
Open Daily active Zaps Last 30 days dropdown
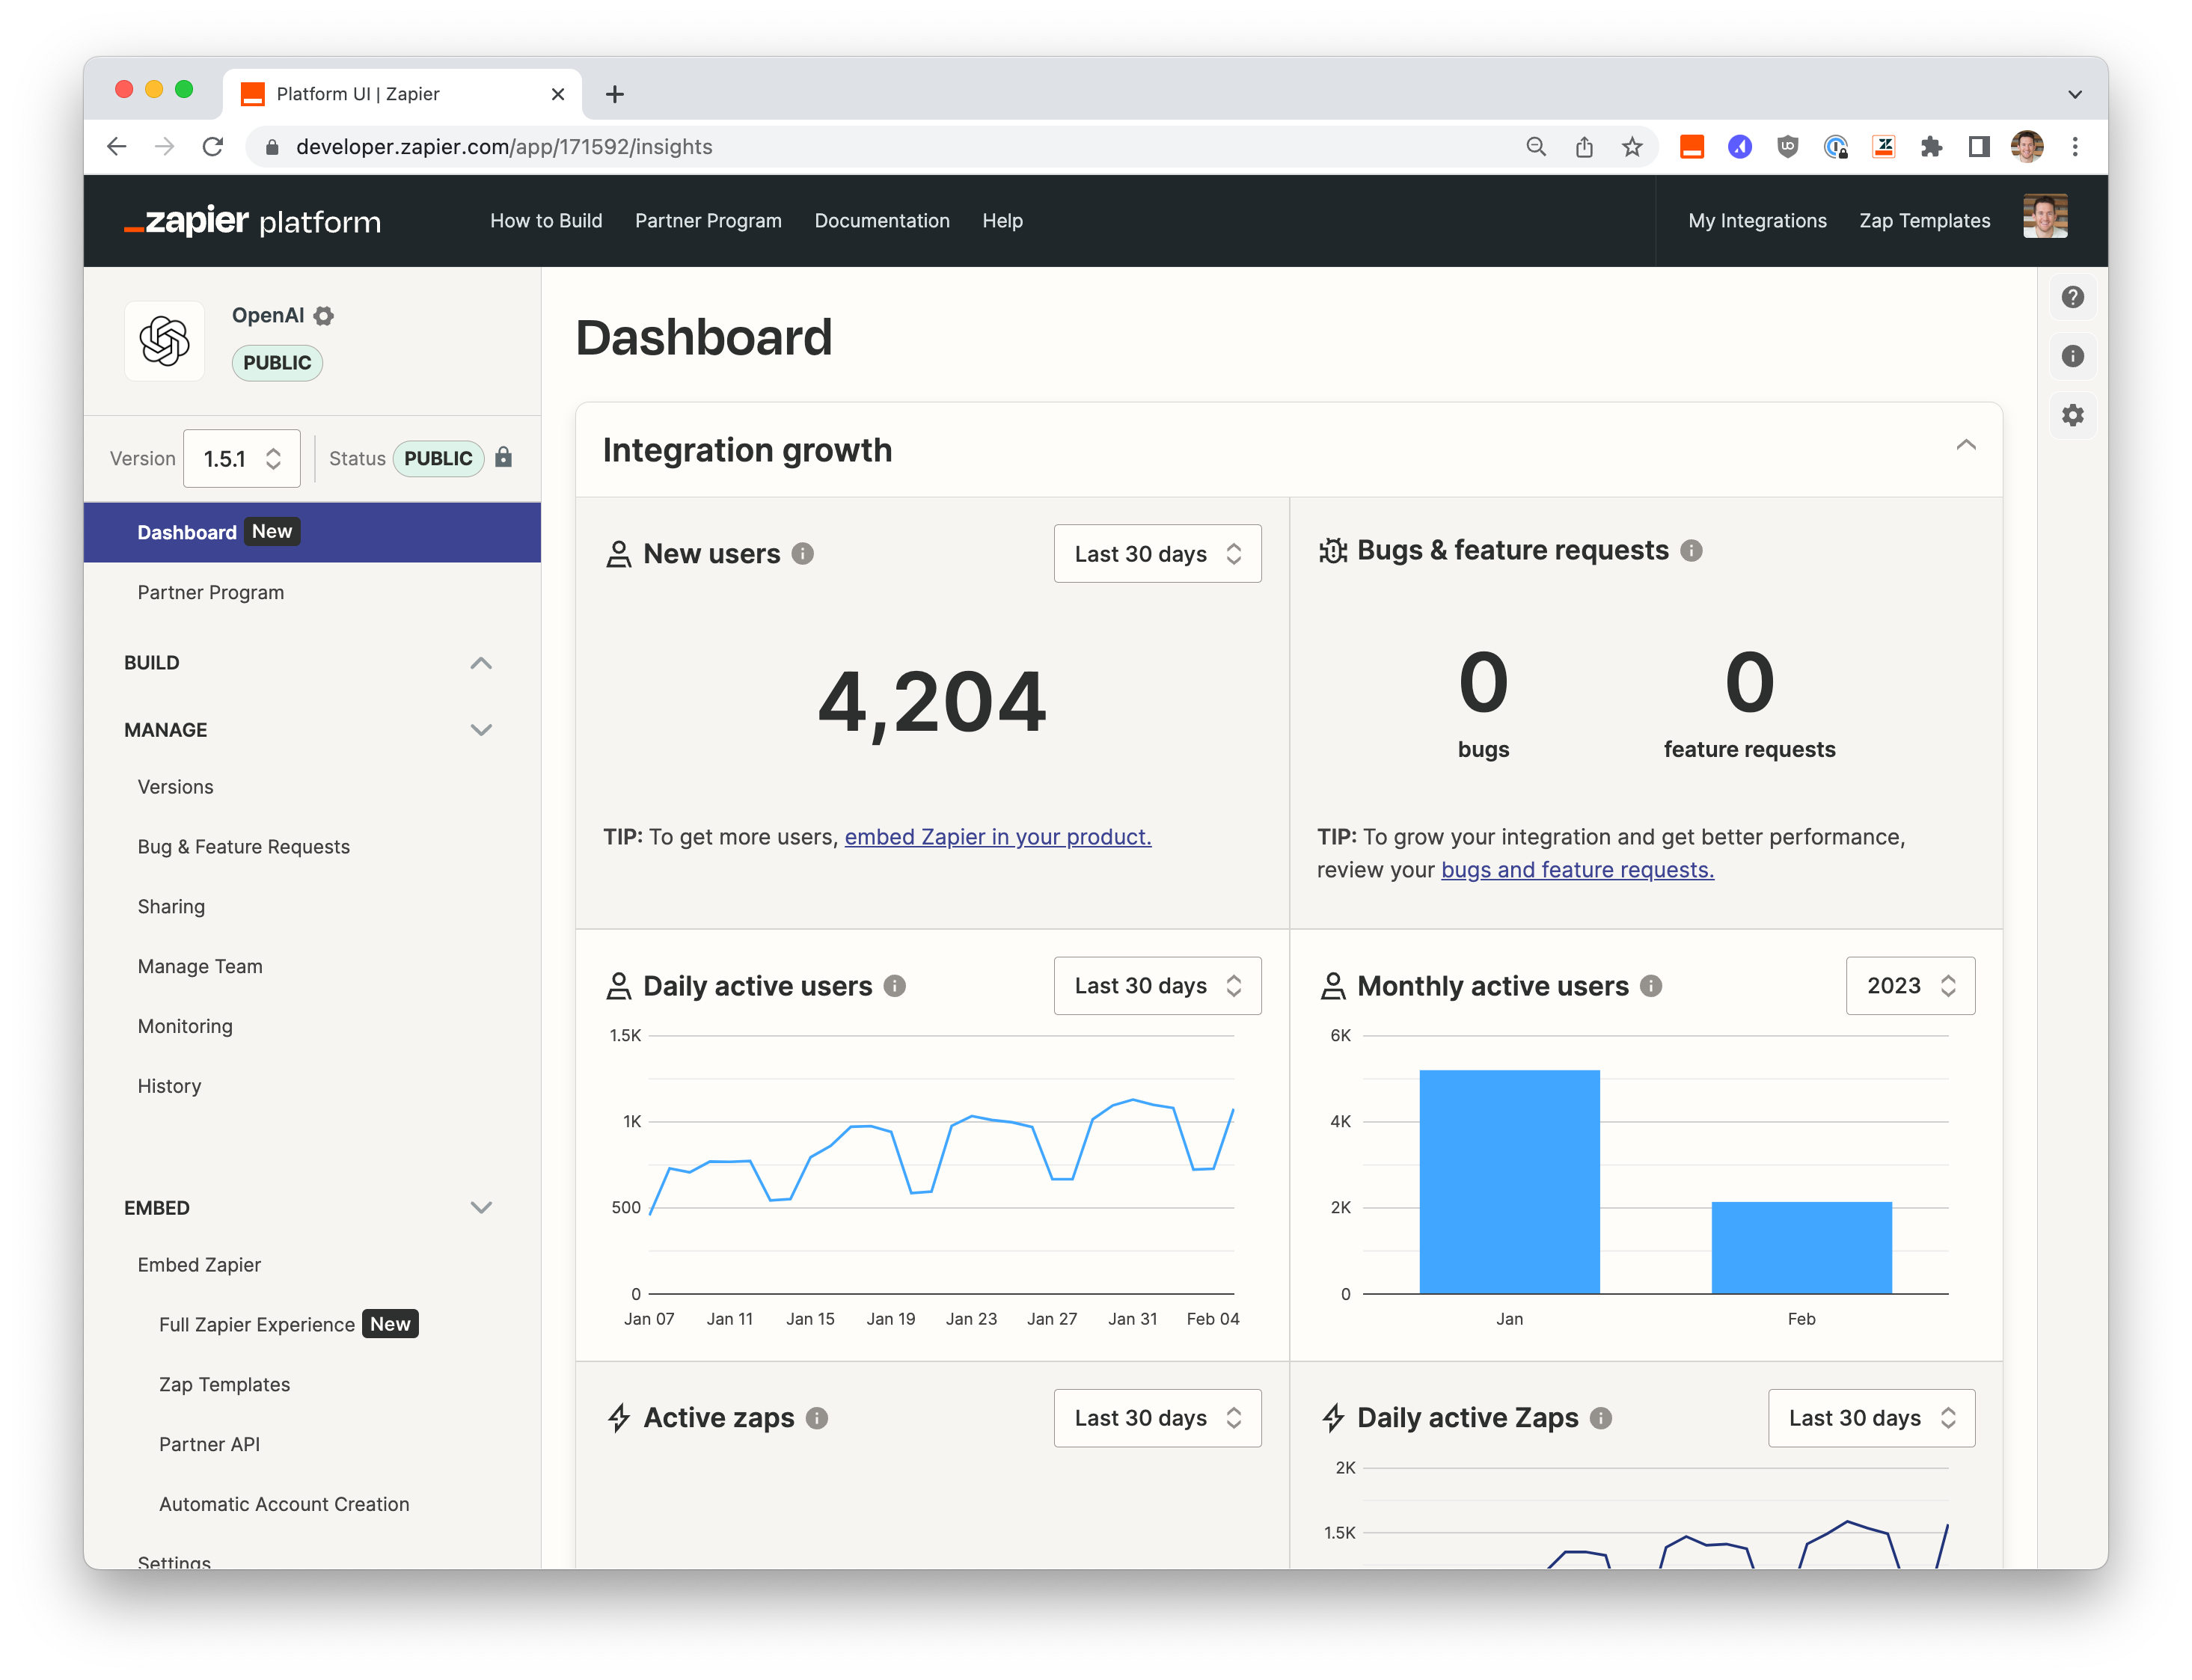1871,1418
